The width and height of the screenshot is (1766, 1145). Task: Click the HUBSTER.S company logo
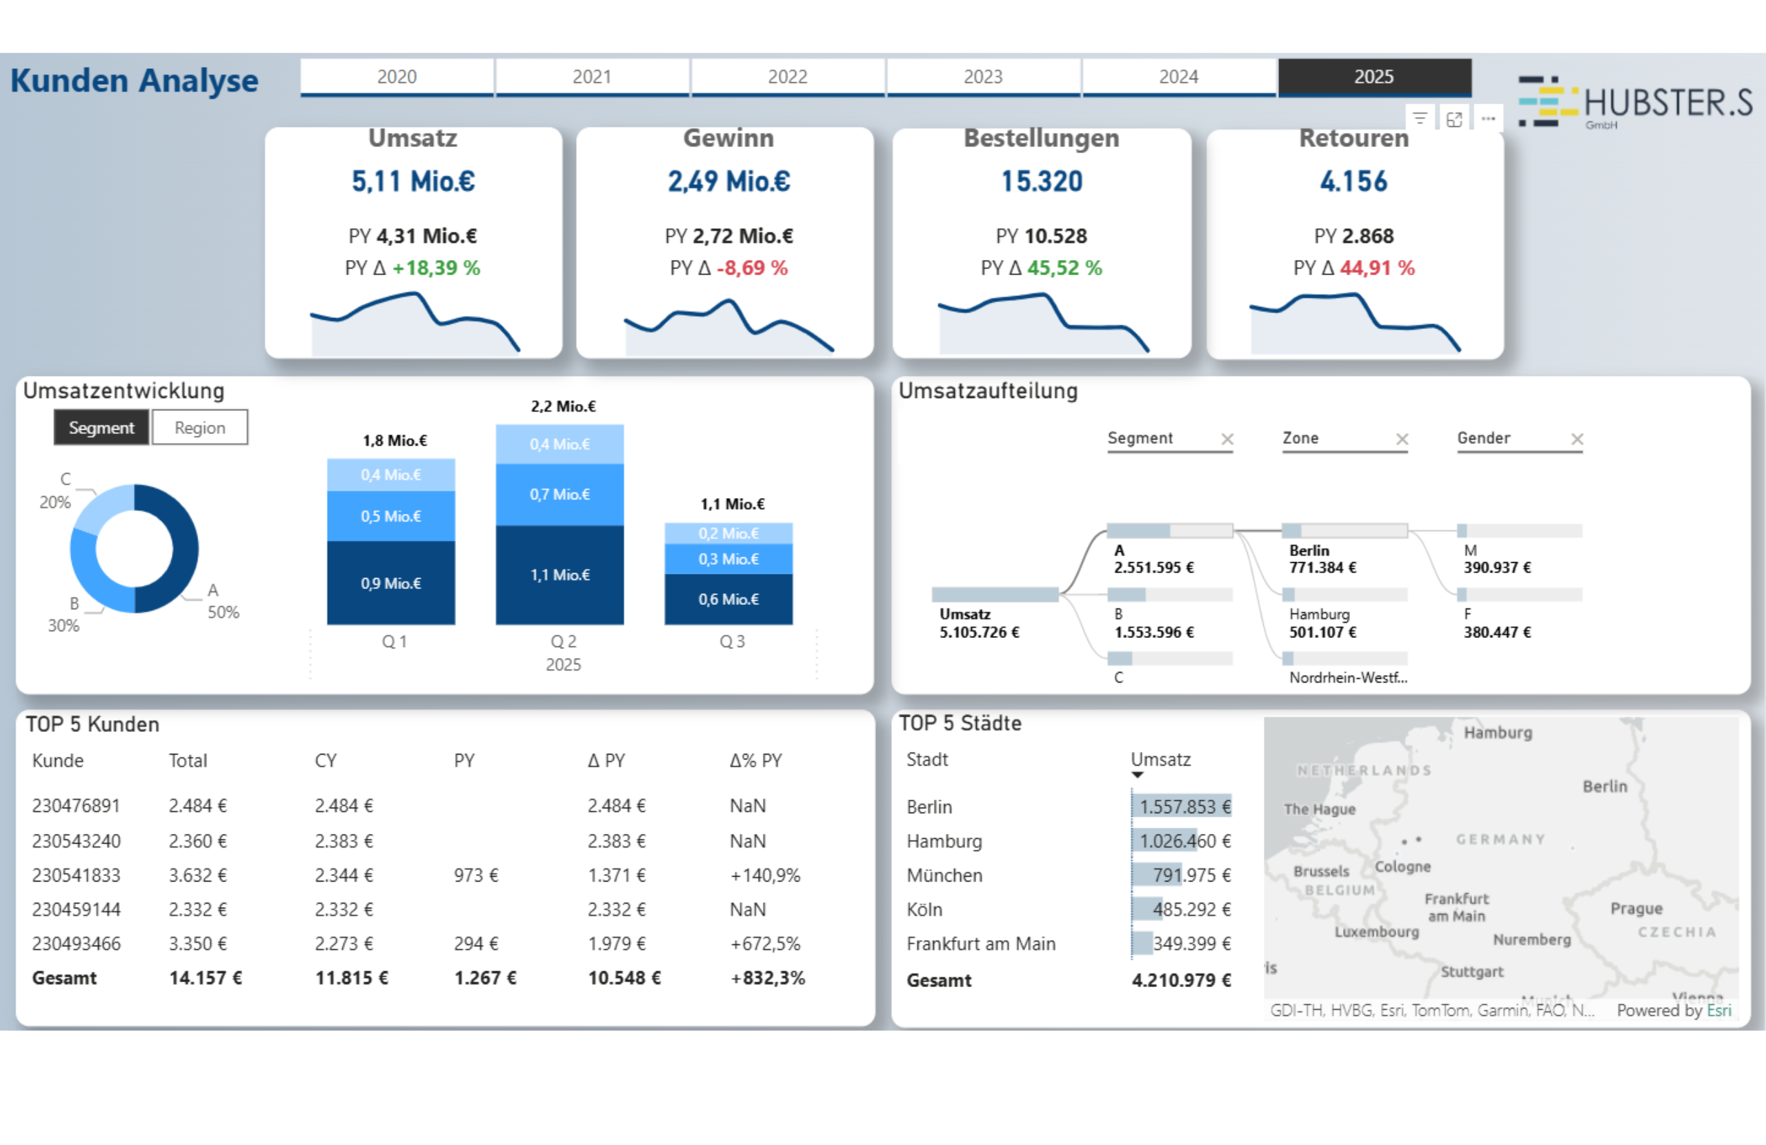[1636, 102]
